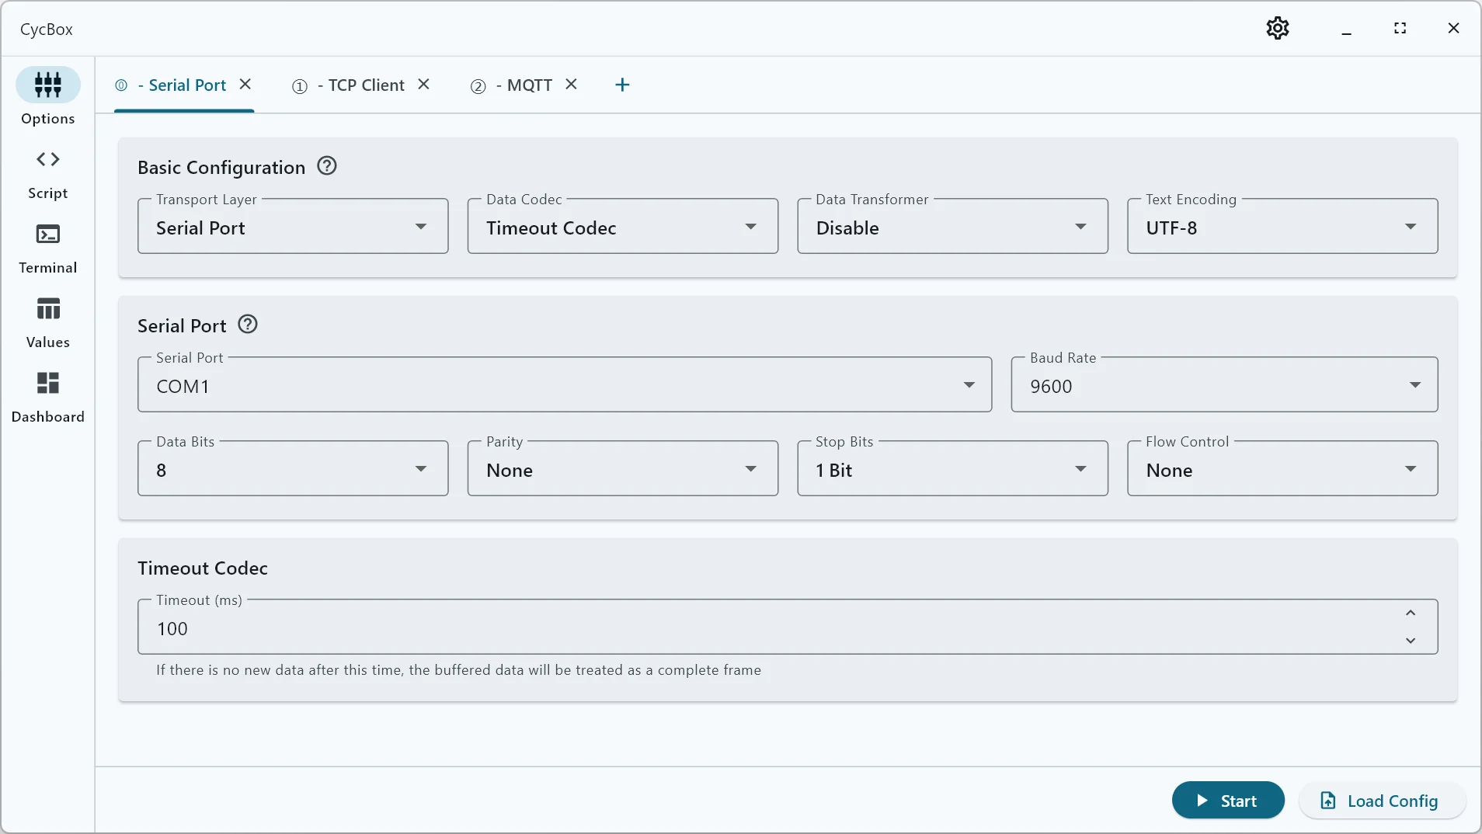Screen dimensions: 1482x834
Task: Click the Basic Configuration help icon
Action: [x=326, y=165]
